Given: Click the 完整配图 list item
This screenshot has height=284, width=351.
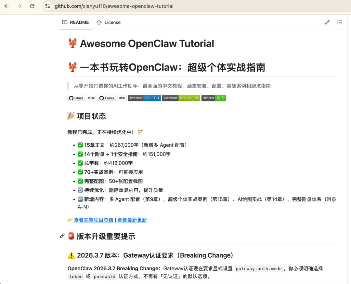Looking at the screenshot, I should 110,181.
